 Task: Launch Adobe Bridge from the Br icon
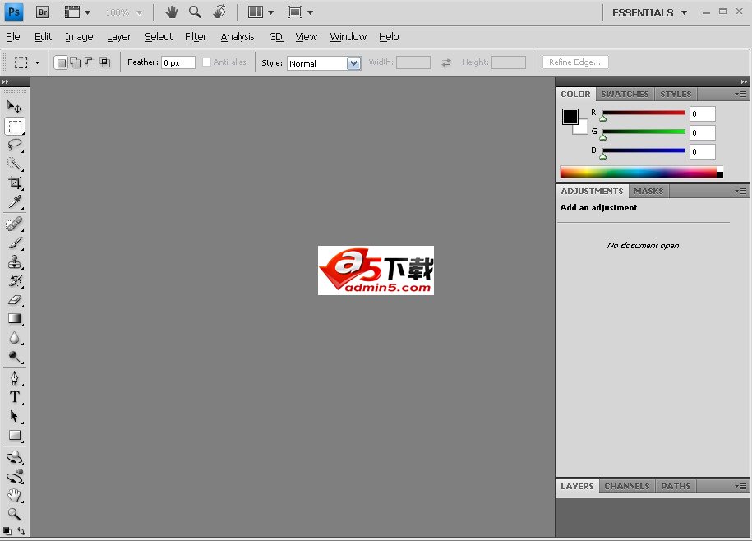click(43, 12)
